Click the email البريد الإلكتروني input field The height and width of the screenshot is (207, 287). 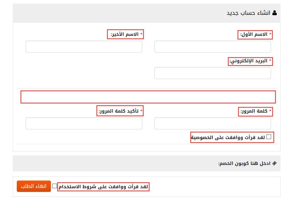pyautogui.click(x=212, y=73)
